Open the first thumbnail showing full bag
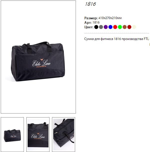Image resolution: width=150 pixels, height=152 pixels. tap(12, 134)
